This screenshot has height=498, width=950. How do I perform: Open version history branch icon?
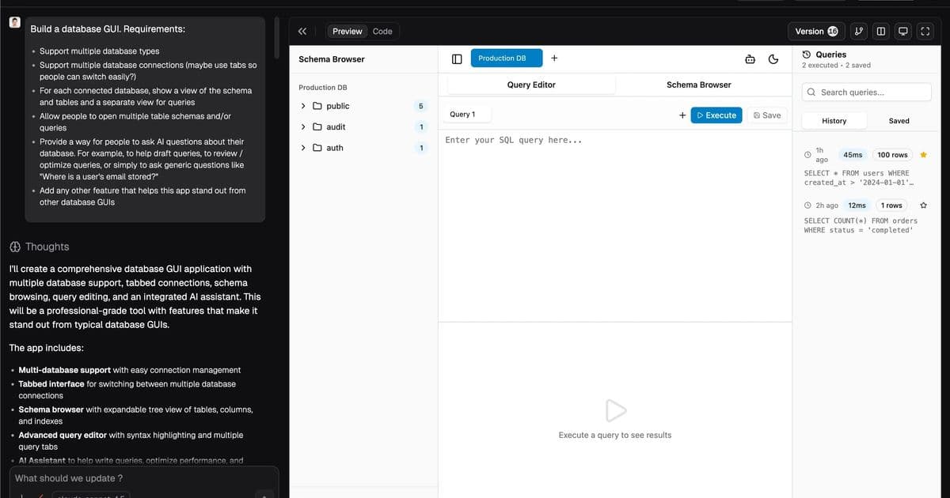click(x=859, y=31)
